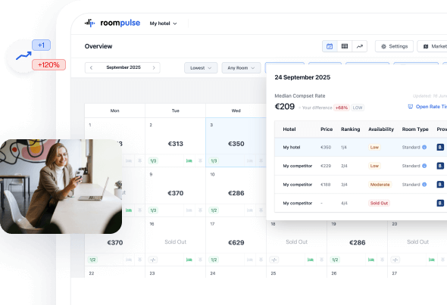Toggle the pin icon on day 3 cell
Screen dimensions: 447x305
pos(261,161)
